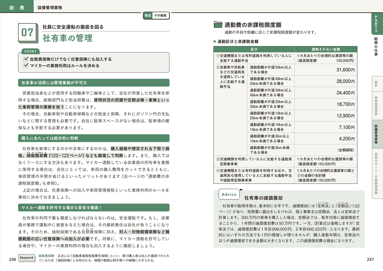This screenshot has width=383, height=271.
Task: Click the row 通勤距離が片道2km未満である場合
Action: point(271,150)
